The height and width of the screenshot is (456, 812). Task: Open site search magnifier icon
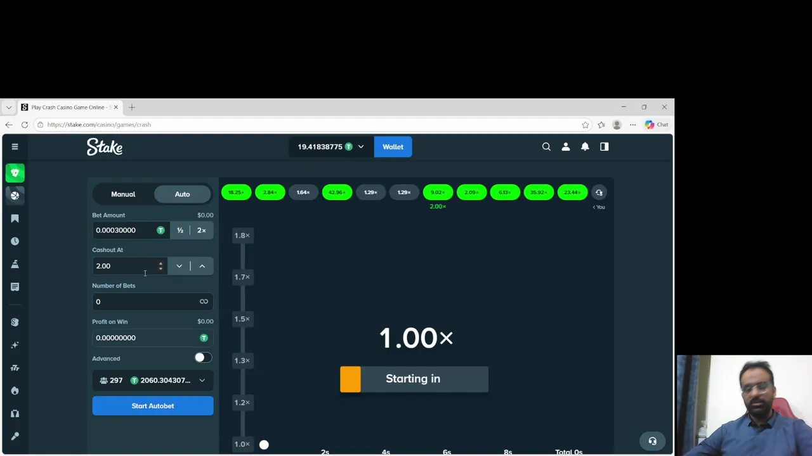546,146
